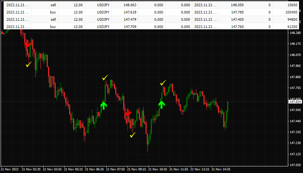This screenshot has height=173, width=303.
Task: Select the open price 147.709 cell
Action: (x=125, y=26)
